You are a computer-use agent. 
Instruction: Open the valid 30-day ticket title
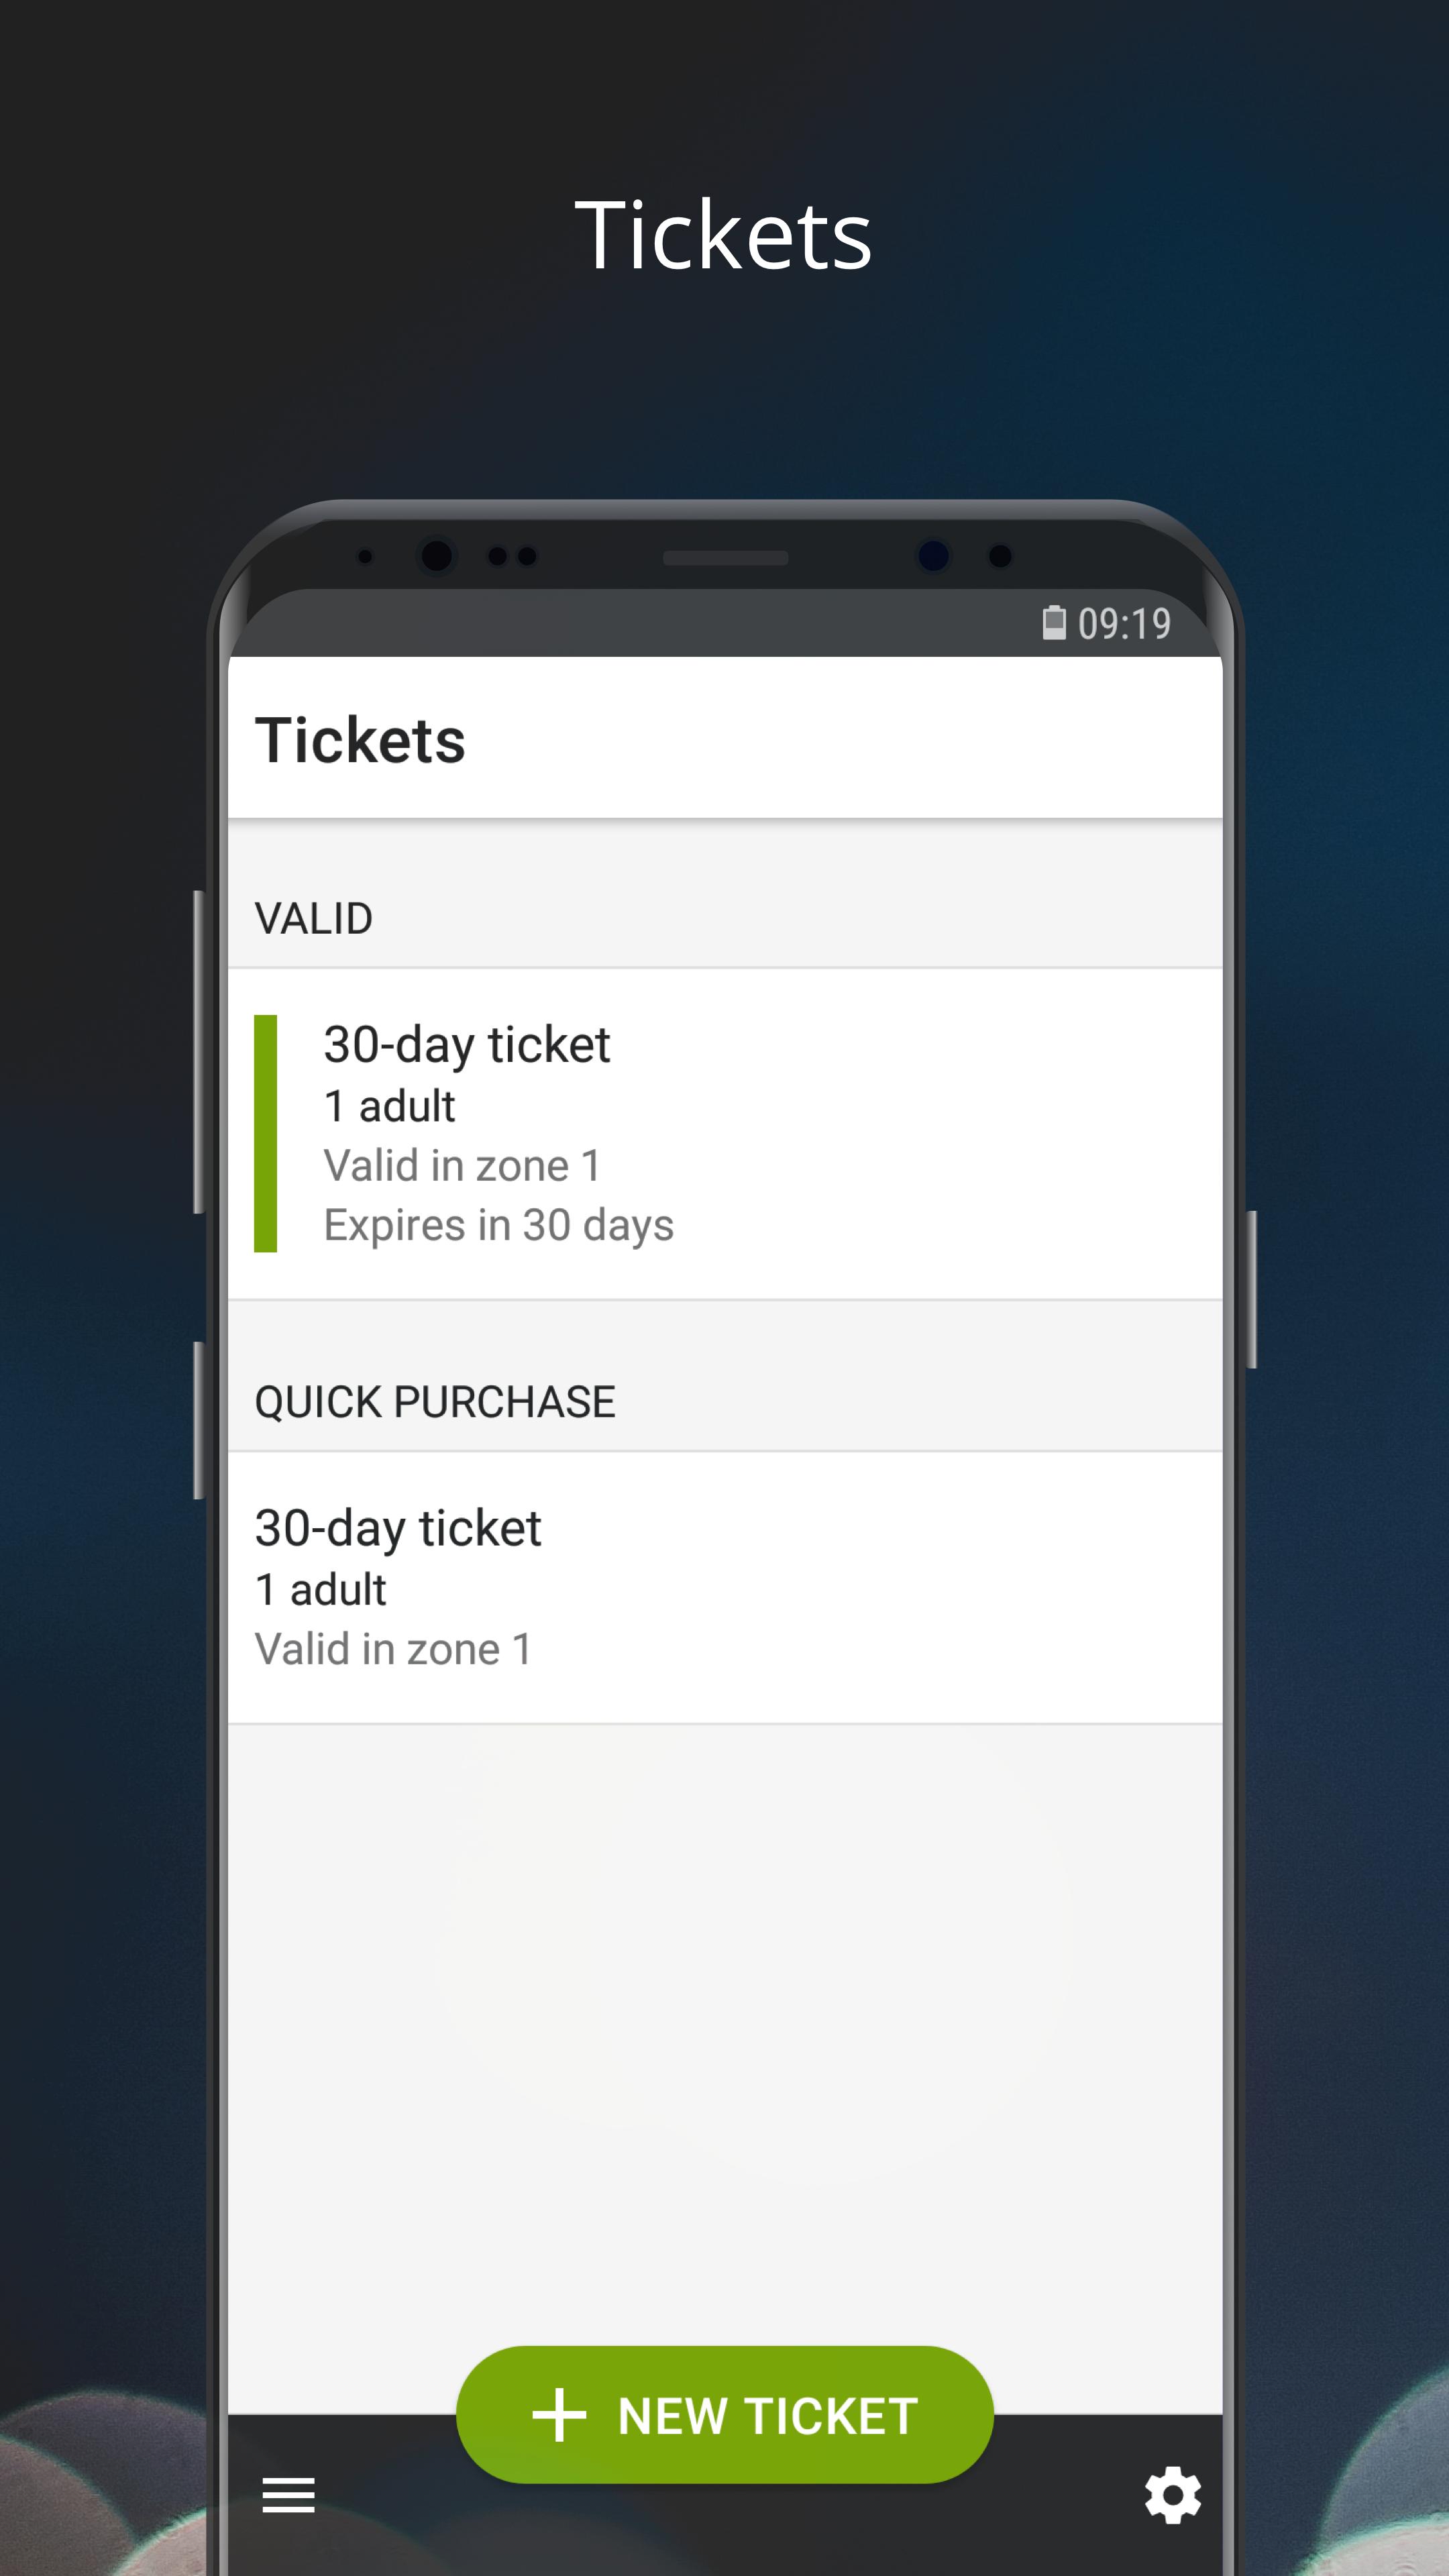(466, 1045)
